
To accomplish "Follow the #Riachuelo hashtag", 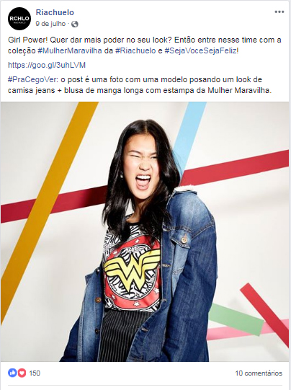I will click(135, 50).
